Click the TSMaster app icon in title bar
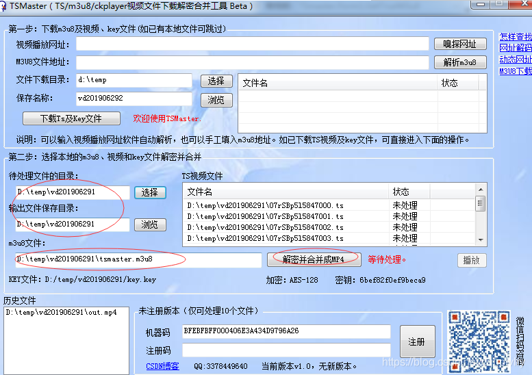This screenshot has width=532, height=375. click(3, 5)
